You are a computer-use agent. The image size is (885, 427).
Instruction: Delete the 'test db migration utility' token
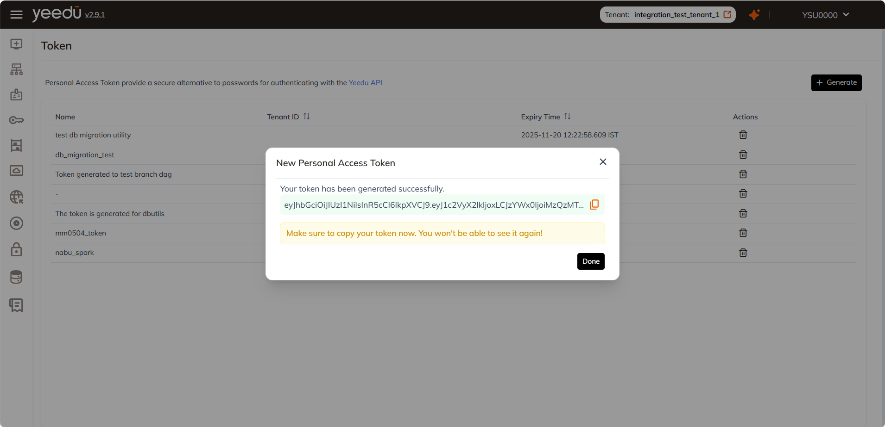(x=743, y=135)
